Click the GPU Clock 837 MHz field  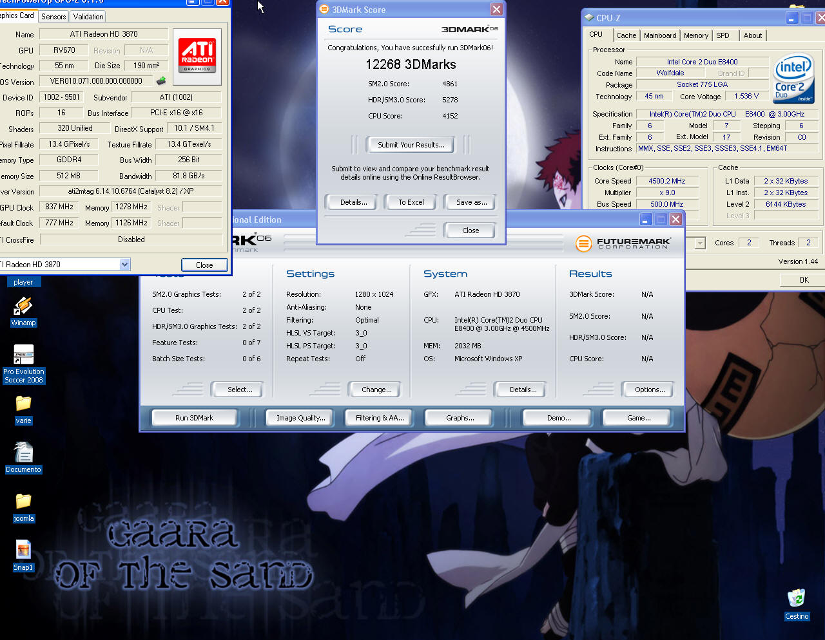[59, 207]
